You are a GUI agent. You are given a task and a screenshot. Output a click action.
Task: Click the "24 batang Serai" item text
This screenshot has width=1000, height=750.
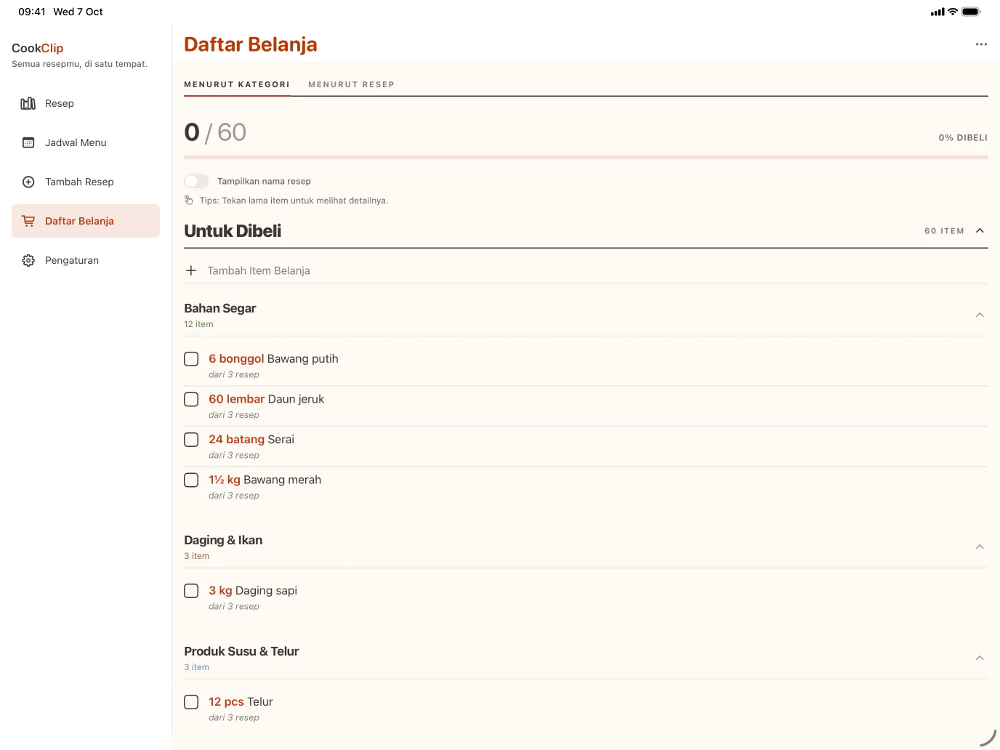[x=251, y=440]
